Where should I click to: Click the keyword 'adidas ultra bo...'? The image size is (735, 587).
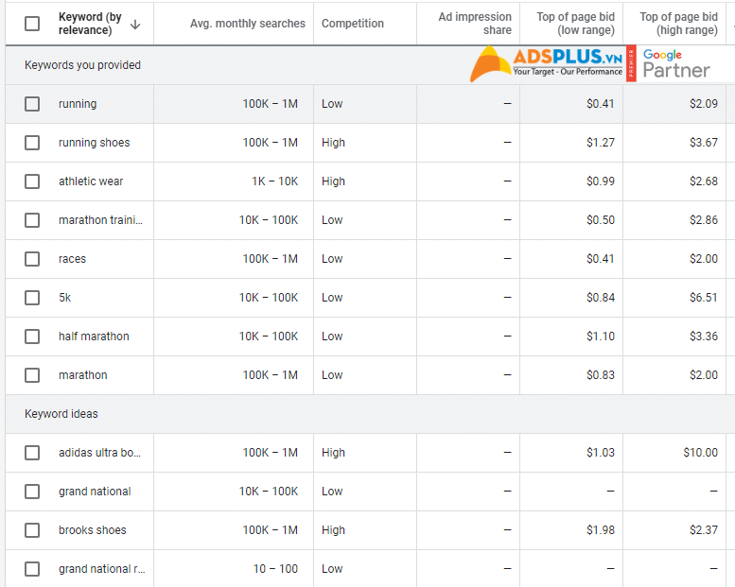pos(100,453)
